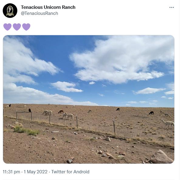Click the black alpaca standing behind the left fence
Viewport: 184px width, 180px height.
point(30,110)
